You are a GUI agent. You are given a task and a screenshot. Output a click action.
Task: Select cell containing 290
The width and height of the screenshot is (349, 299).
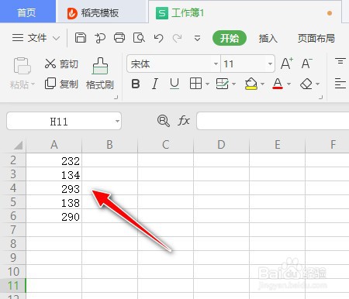point(54,216)
